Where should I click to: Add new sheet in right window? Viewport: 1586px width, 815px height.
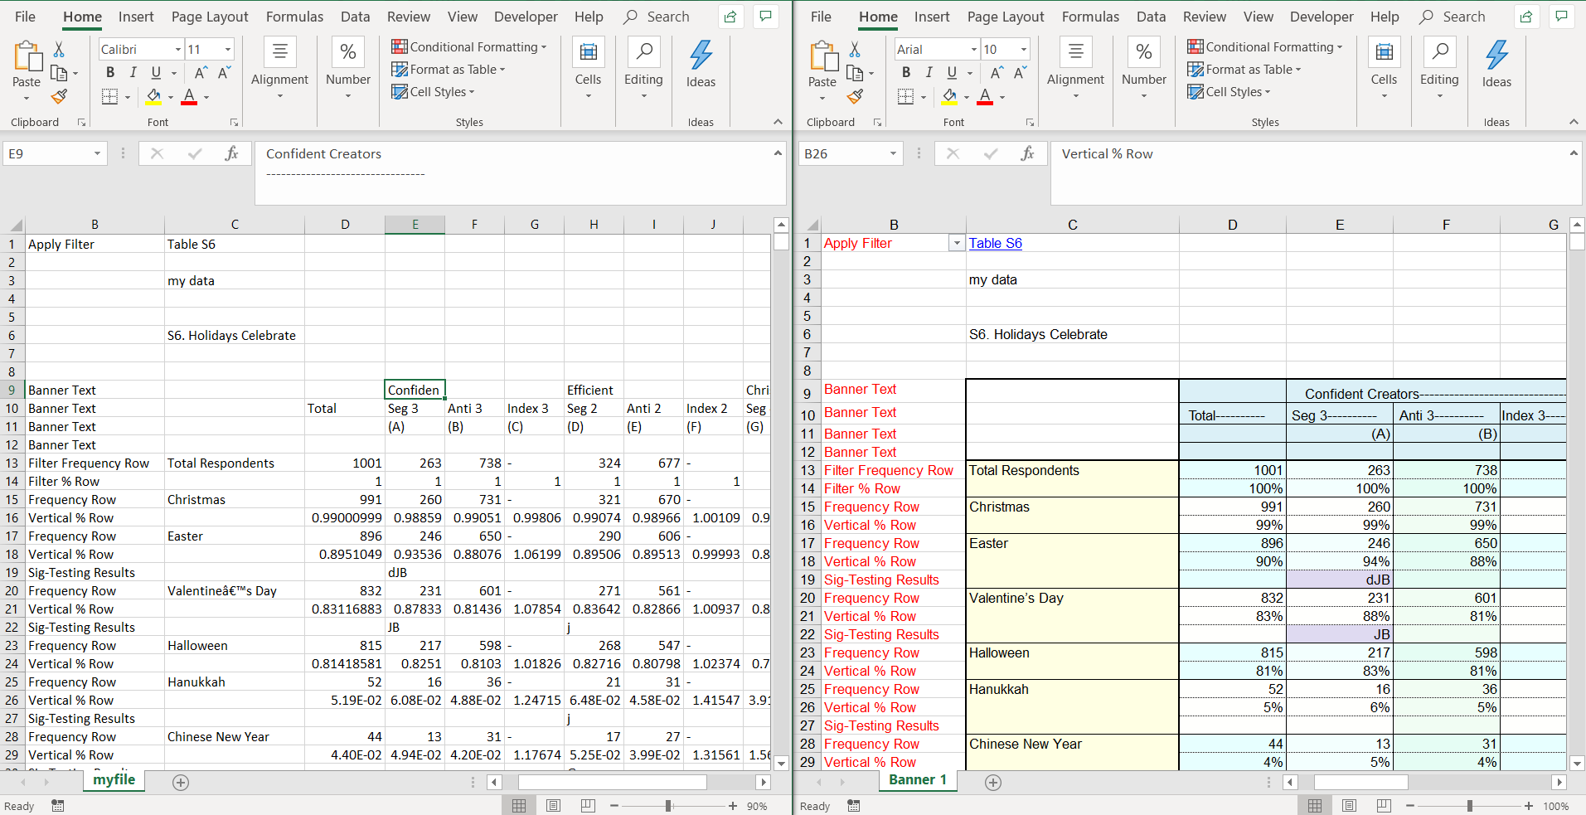[993, 782]
